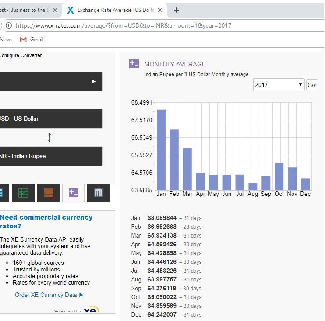Select the purple monthly average icon
Image resolution: width=325 pixels, height=321 pixels.
74,193
